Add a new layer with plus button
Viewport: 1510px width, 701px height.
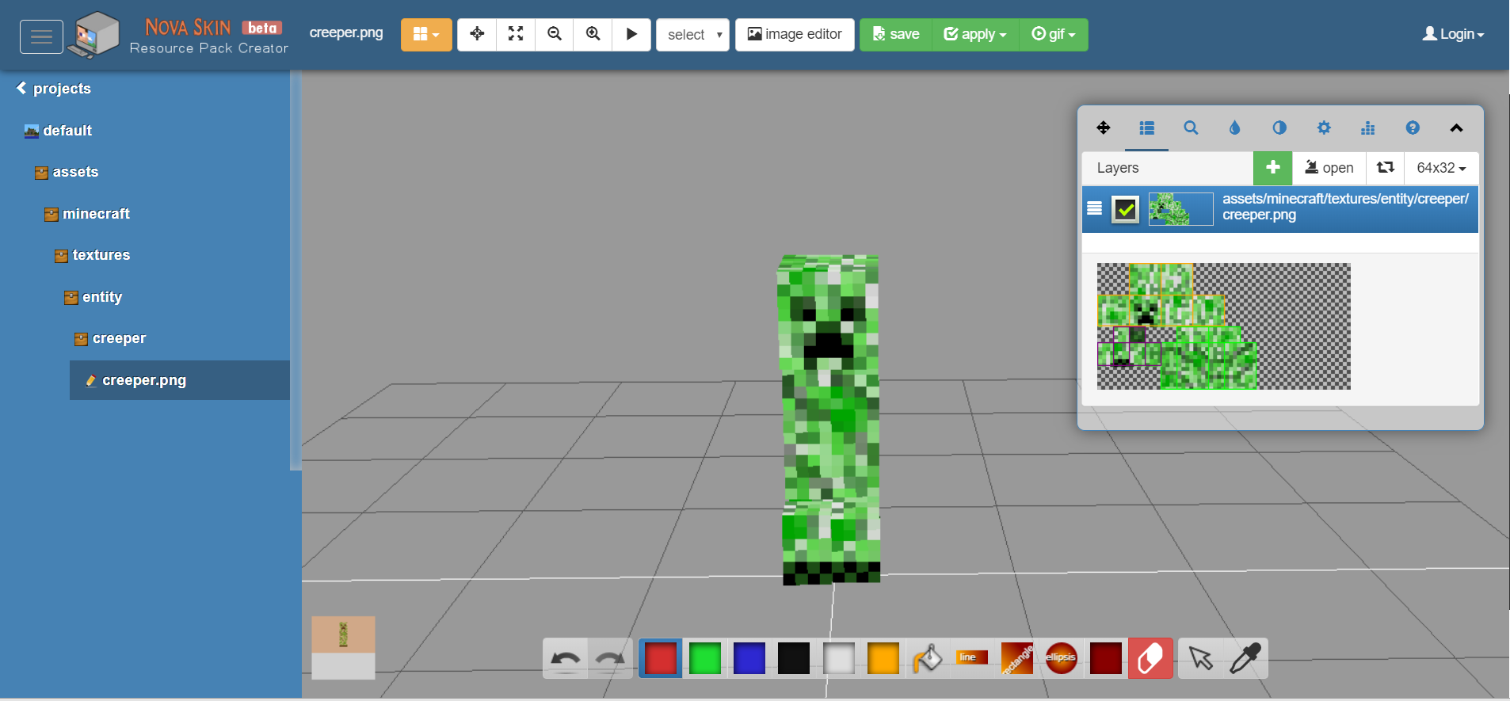[1273, 167]
